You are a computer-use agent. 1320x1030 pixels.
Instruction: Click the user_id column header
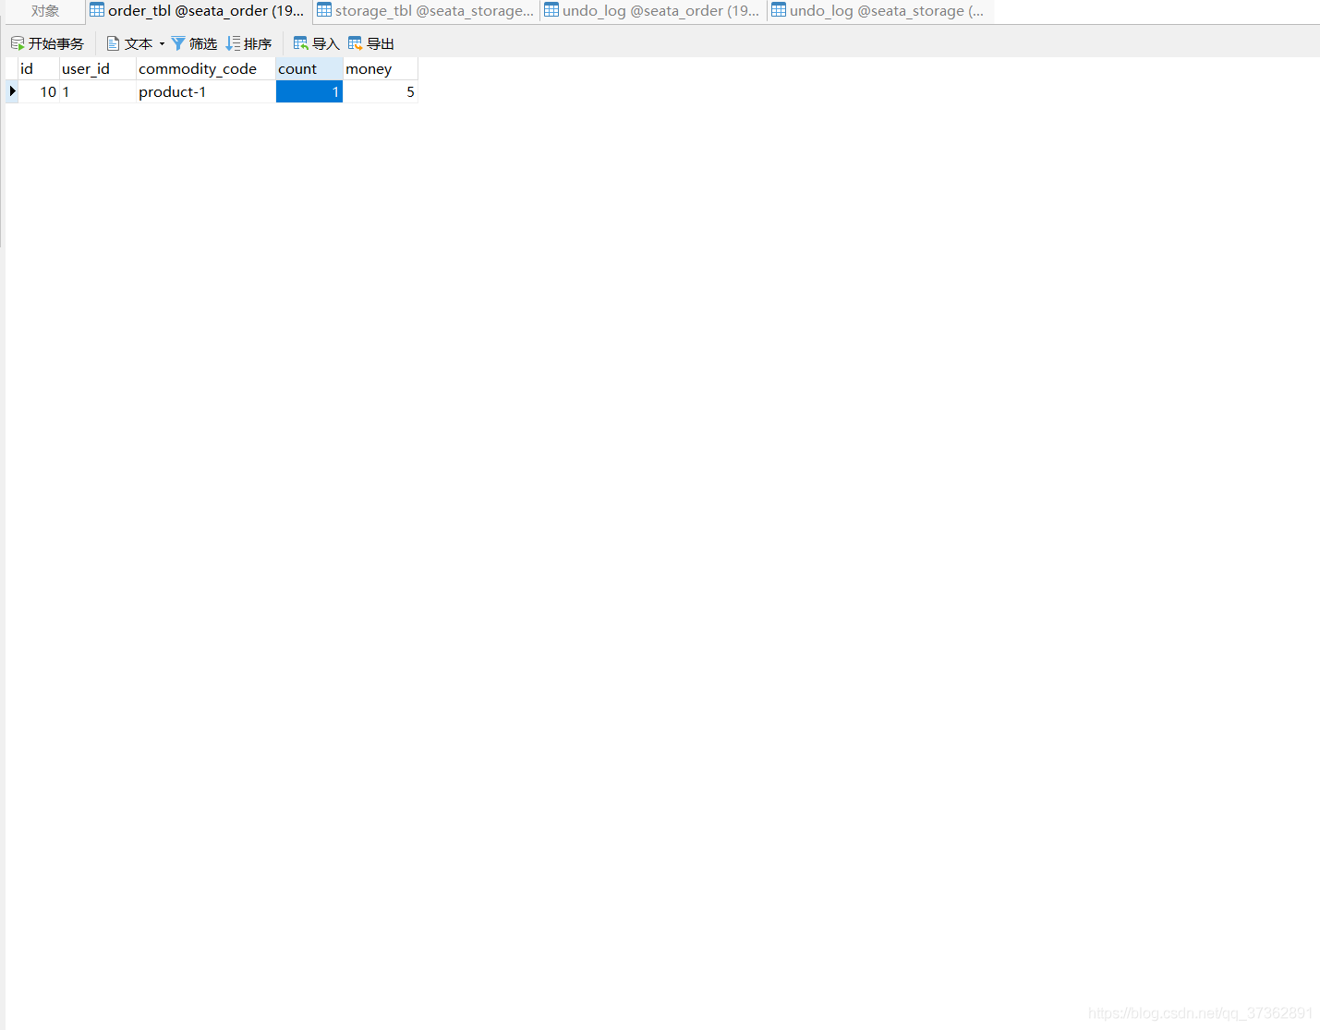[98, 68]
